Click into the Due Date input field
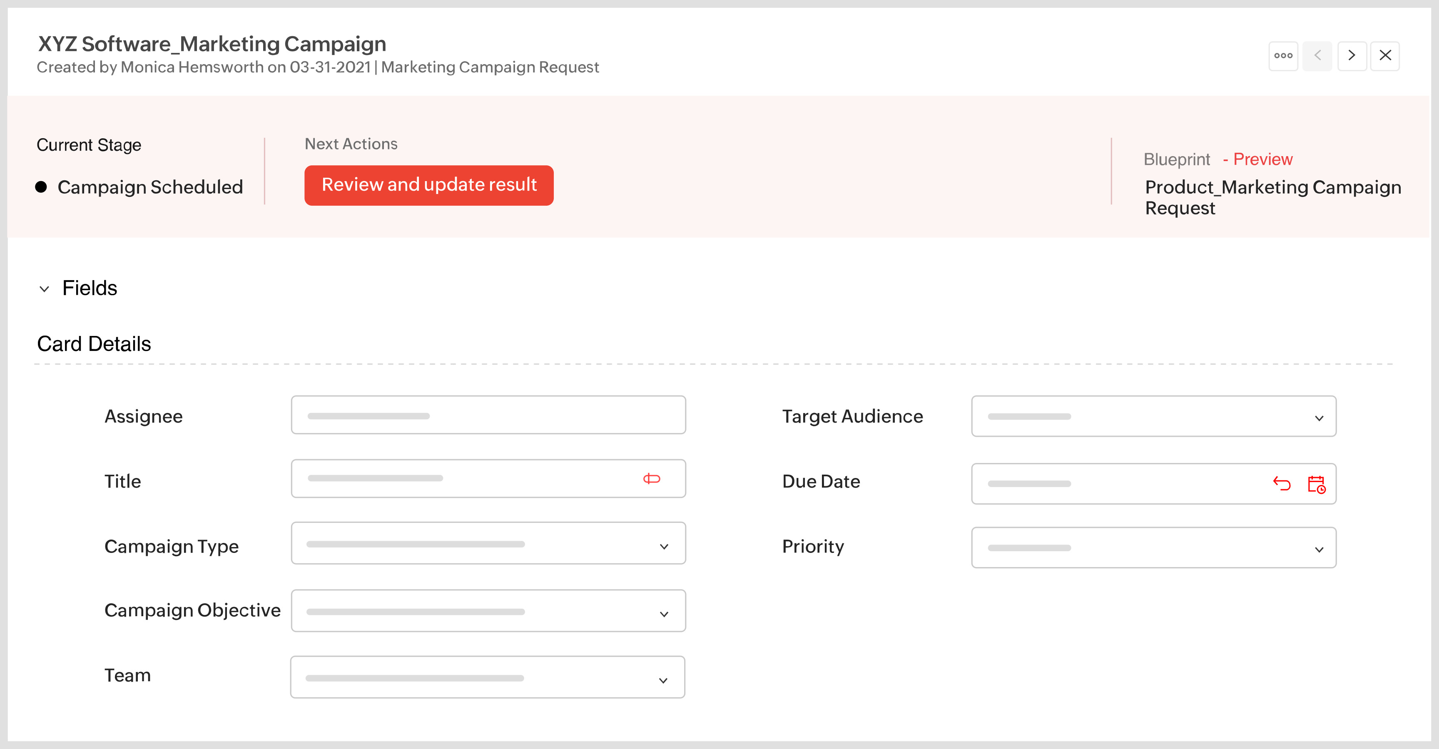The image size is (1439, 749). coord(1153,484)
